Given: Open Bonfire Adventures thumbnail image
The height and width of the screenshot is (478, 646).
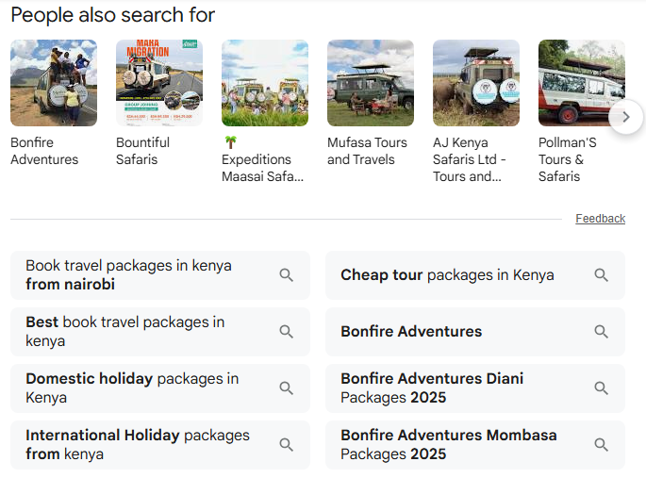Looking at the screenshot, I should tap(54, 83).
